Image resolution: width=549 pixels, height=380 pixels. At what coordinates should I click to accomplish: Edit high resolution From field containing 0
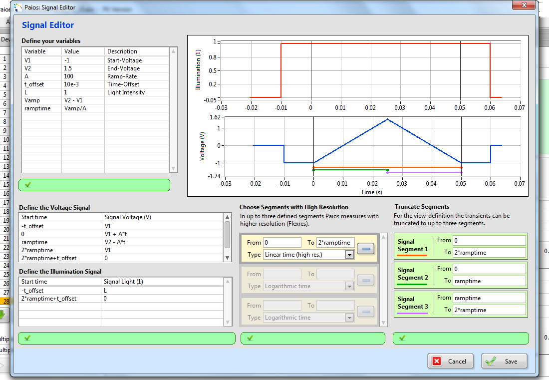pos(282,242)
